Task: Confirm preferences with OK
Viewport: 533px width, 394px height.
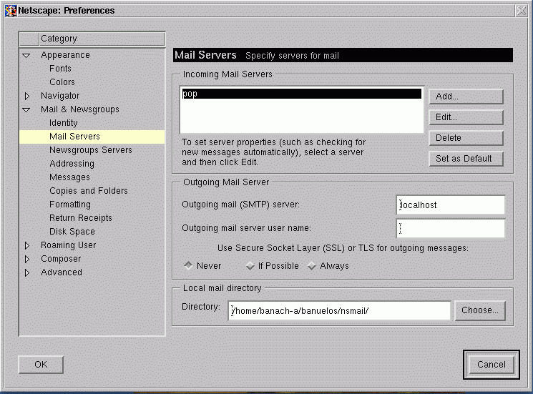Action: [41, 365]
